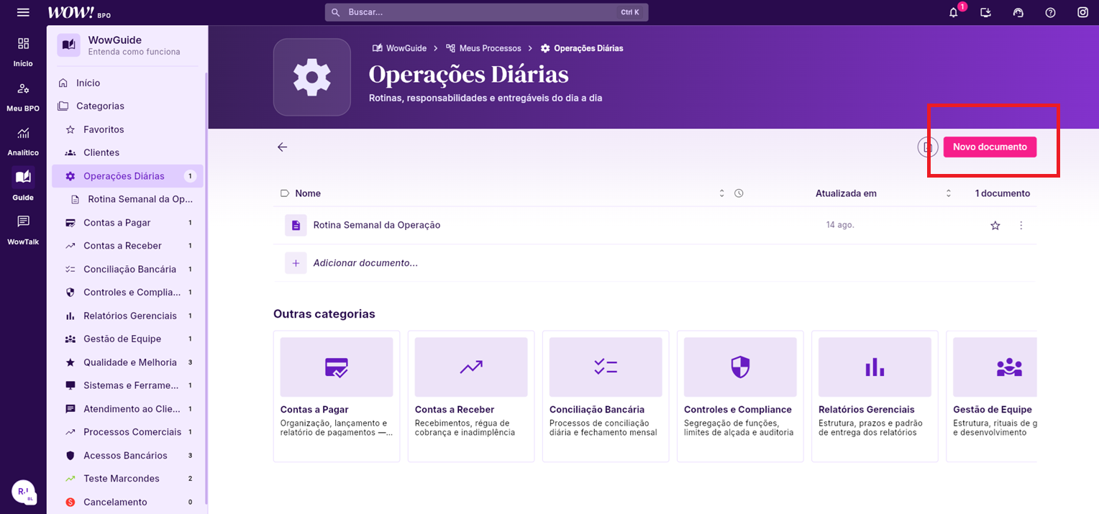Click the clock icon in table header

[739, 193]
